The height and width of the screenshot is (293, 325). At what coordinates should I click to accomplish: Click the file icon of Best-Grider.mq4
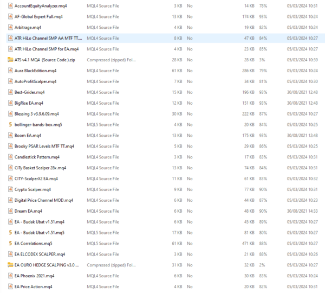click(10, 92)
